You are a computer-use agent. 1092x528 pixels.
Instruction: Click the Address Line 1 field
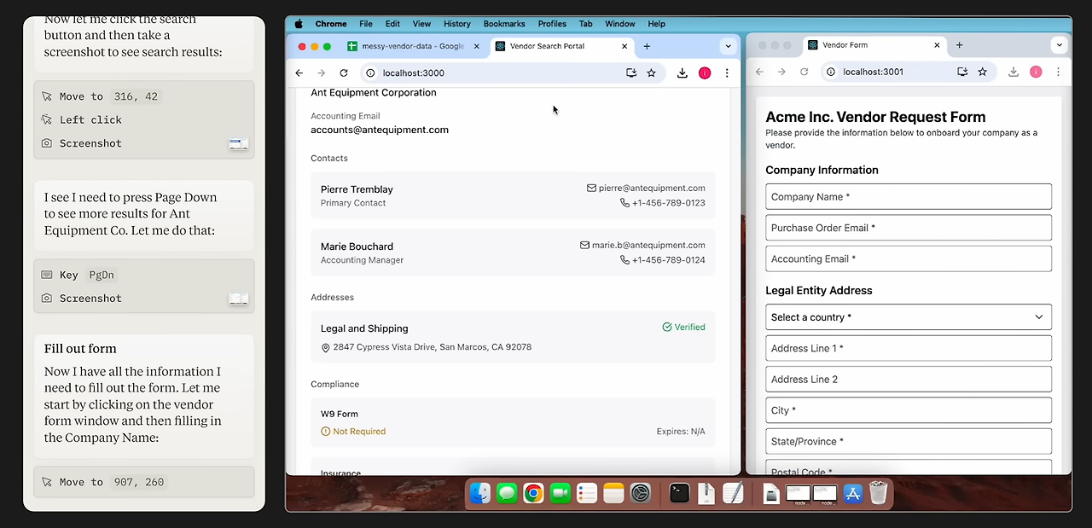pos(909,348)
